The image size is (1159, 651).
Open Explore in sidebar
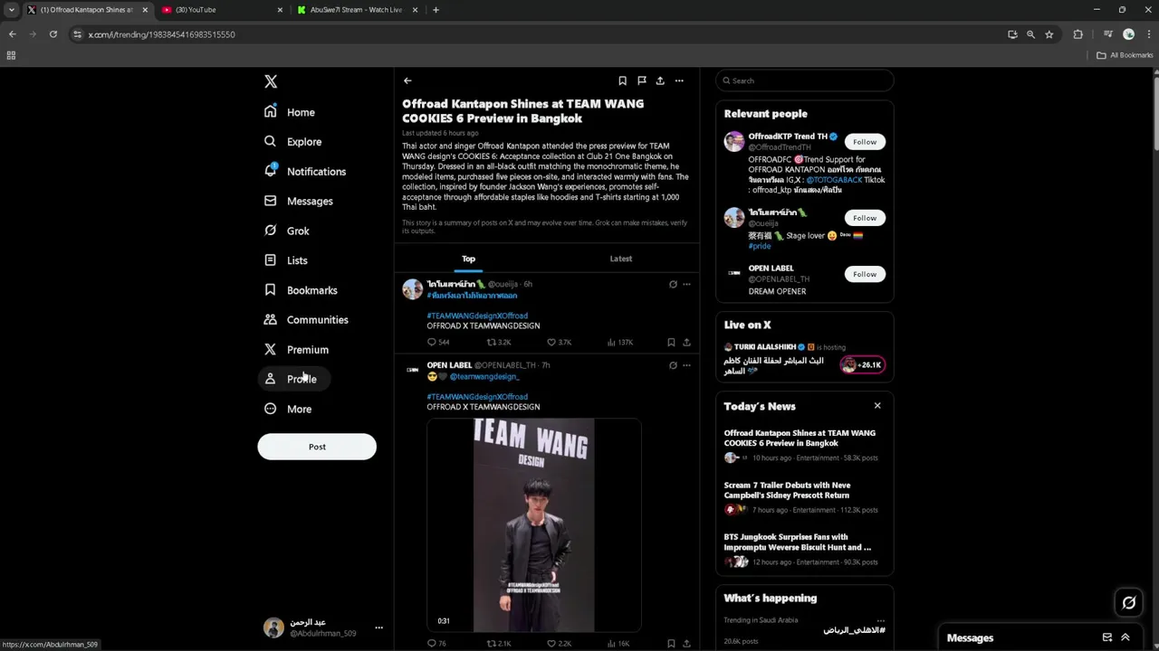click(x=293, y=142)
